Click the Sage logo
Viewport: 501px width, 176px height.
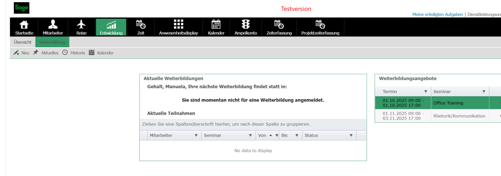[x=21, y=8]
